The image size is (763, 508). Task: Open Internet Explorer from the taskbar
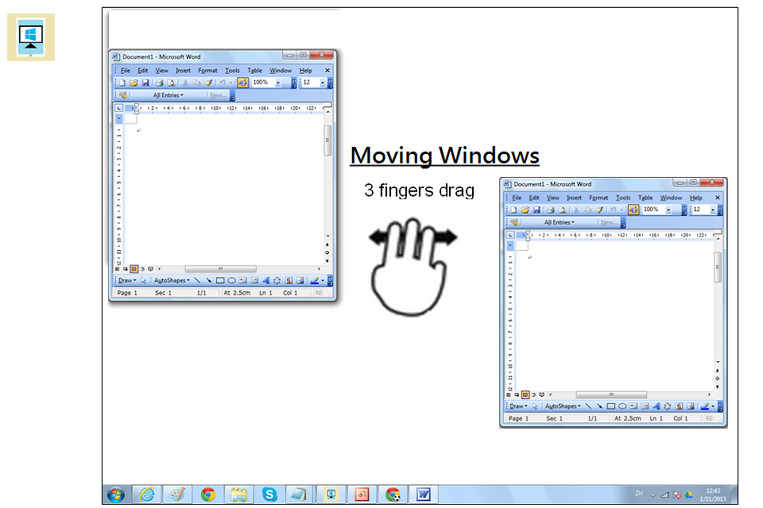pyautogui.click(x=146, y=495)
